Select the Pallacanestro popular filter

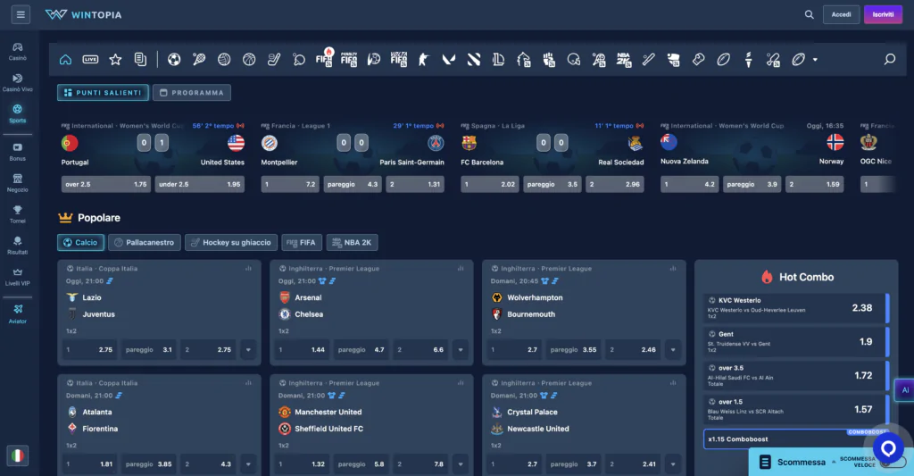[x=144, y=243]
